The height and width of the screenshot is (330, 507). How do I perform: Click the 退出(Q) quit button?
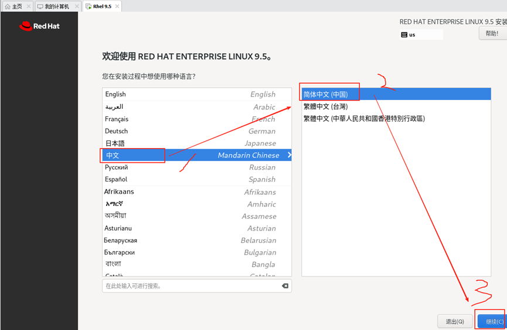tap(455, 321)
